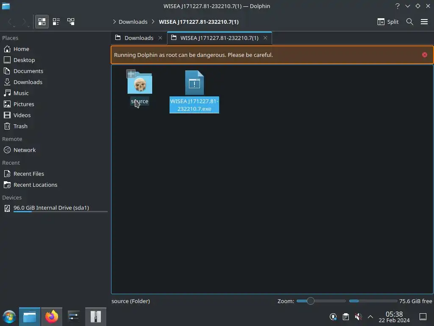Switch to Icons view mode
This screenshot has width=434, height=326.
(x=42, y=22)
